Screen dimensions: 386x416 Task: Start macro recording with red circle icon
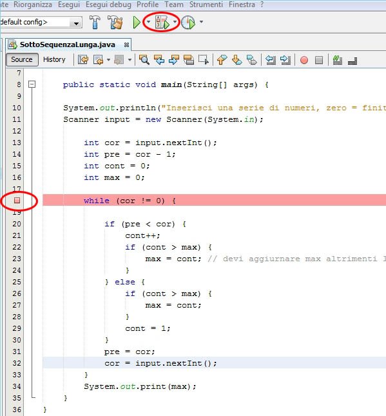pyautogui.click(x=304, y=60)
